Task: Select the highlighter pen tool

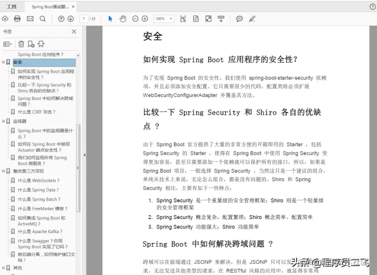Action: pyautogui.click(x=252, y=19)
